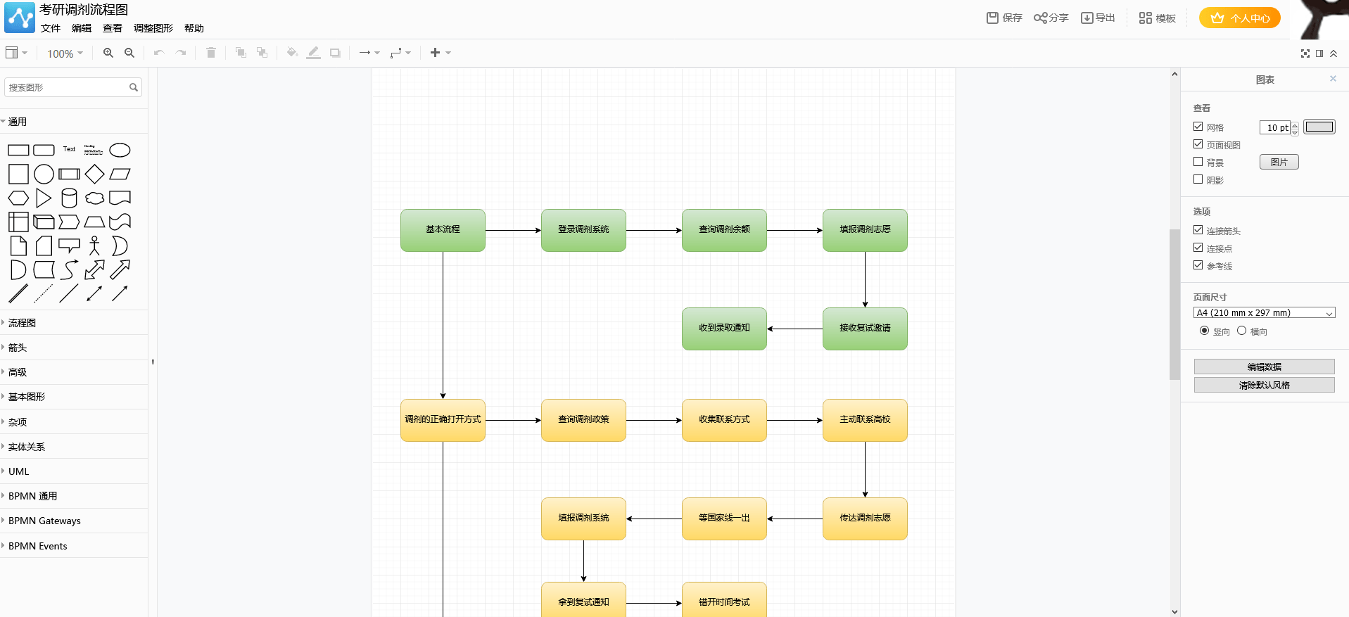Toggle the 网格 grid checkbox
The width and height of the screenshot is (1349, 617).
[1198, 127]
